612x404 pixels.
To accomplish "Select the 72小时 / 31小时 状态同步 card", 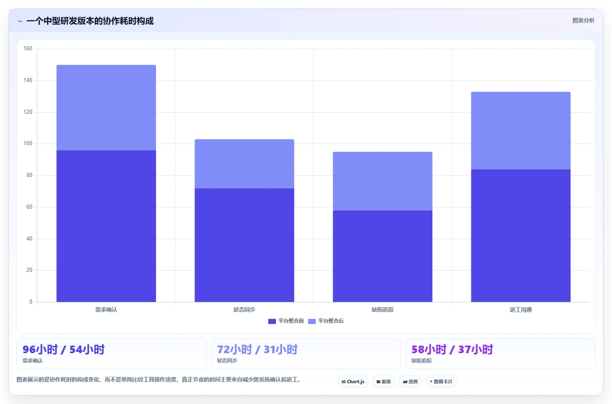I will [x=306, y=354].
